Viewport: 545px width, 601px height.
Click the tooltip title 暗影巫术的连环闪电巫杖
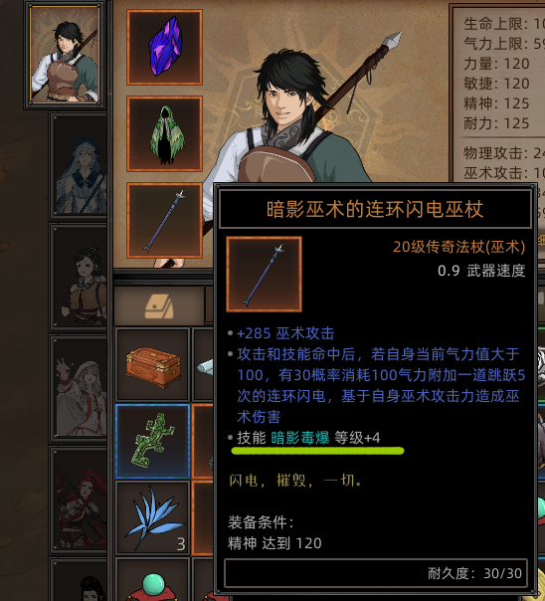[x=375, y=210]
